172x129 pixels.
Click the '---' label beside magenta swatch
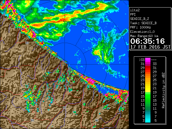pyautogui.click(x=154, y=60)
